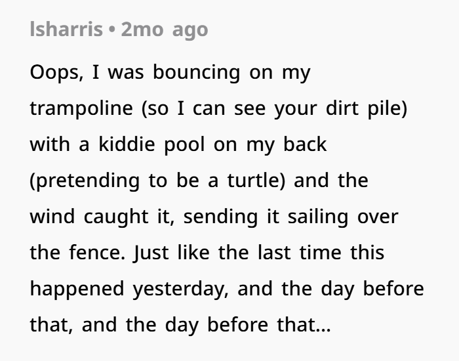Click the word sending

(x=220, y=217)
